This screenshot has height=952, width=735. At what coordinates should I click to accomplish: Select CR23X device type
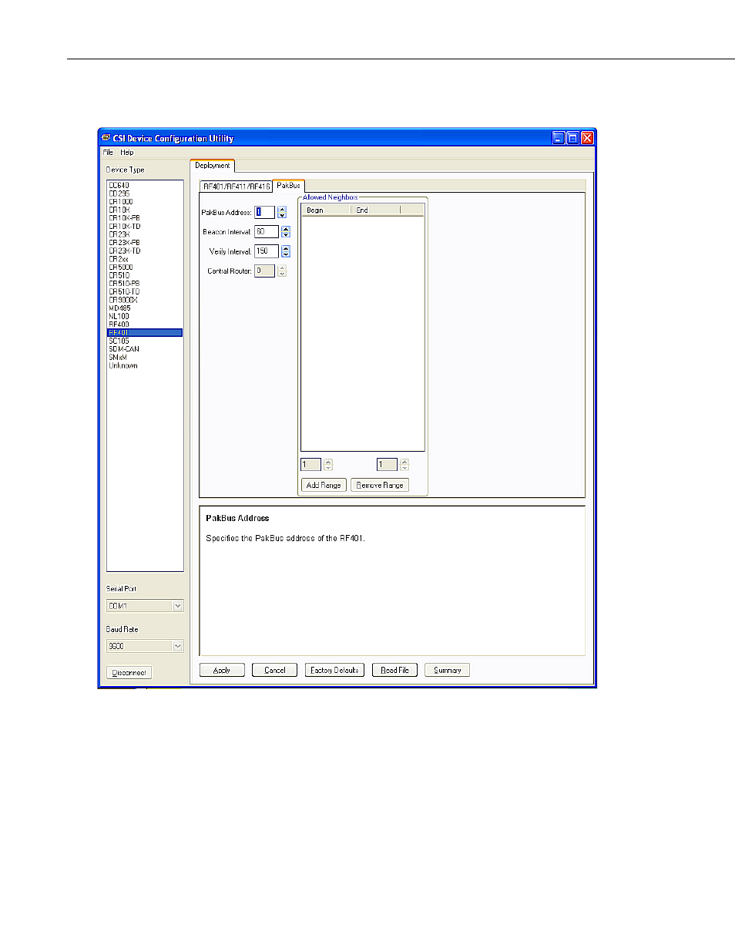pyautogui.click(x=119, y=234)
